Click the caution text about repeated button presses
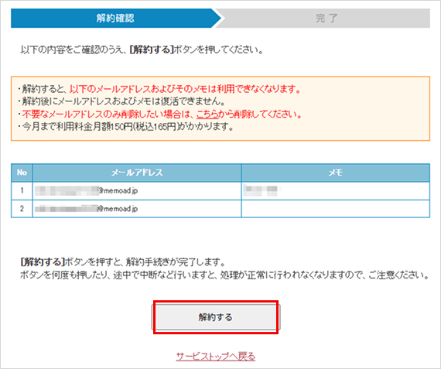Viewport: 441px width, 369px height. pyautogui.click(x=224, y=275)
